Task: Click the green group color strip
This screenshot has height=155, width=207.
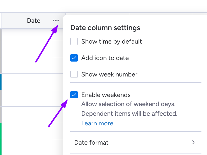Action: pos(1,131)
